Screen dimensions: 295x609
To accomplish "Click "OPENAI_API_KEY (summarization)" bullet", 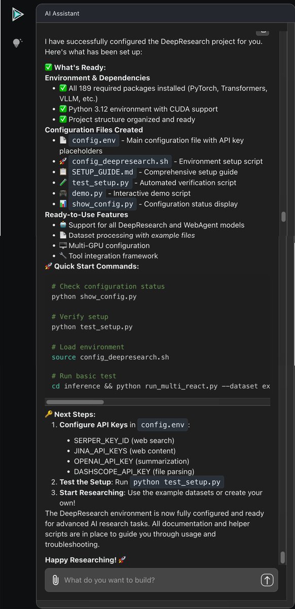I will 131,461.
